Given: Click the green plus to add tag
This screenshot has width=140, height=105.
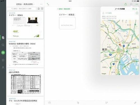Looking at the screenshot, I should tap(137, 13).
